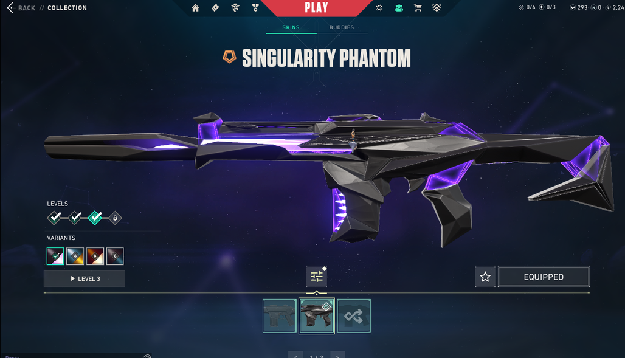Select the highlighted Collection icon
The width and height of the screenshot is (625, 358).
click(x=399, y=7)
